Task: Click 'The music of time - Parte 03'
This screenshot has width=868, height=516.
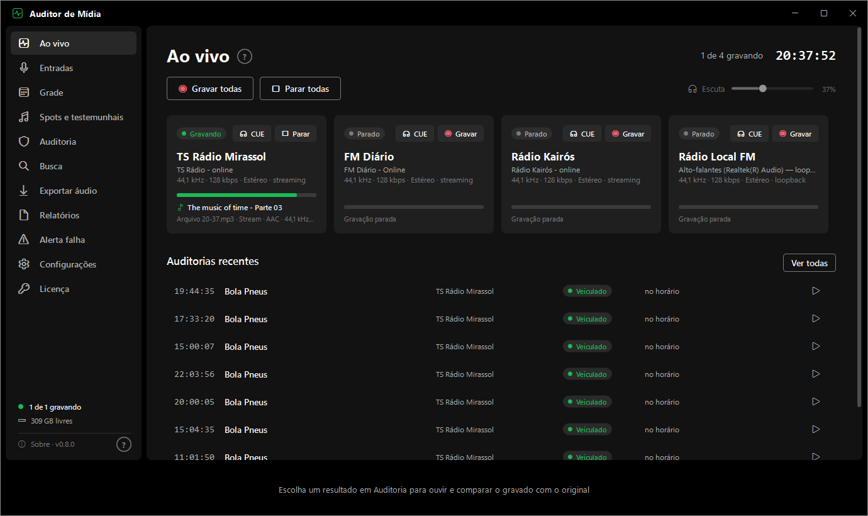Action: (235, 208)
